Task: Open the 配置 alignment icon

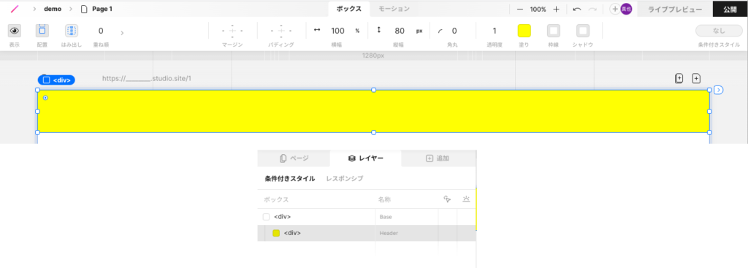Action: point(42,31)
